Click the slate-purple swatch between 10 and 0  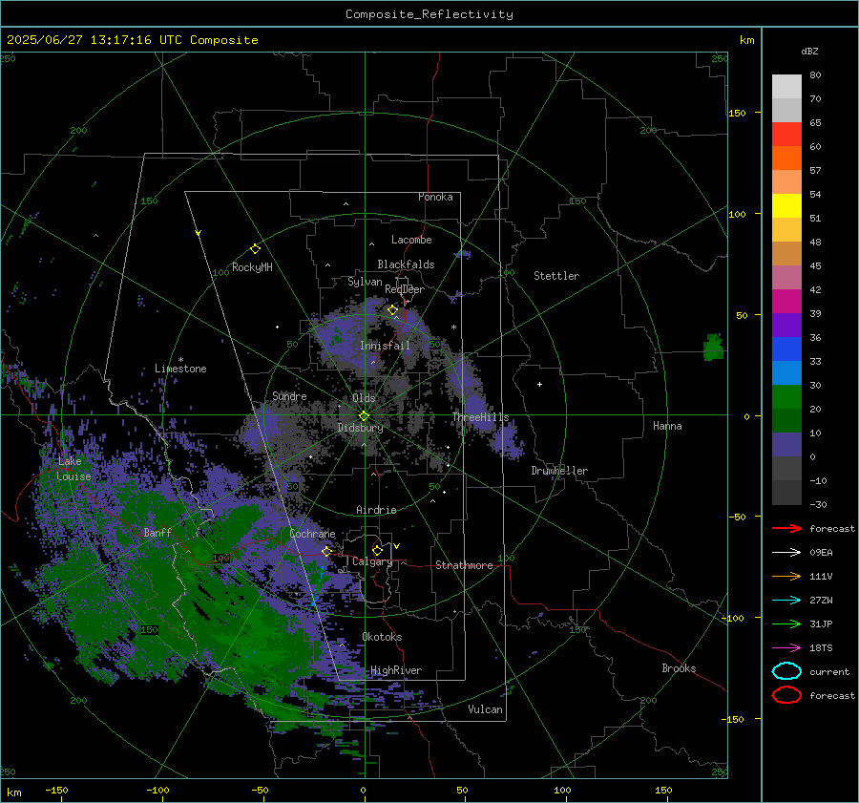coord(786,445)
